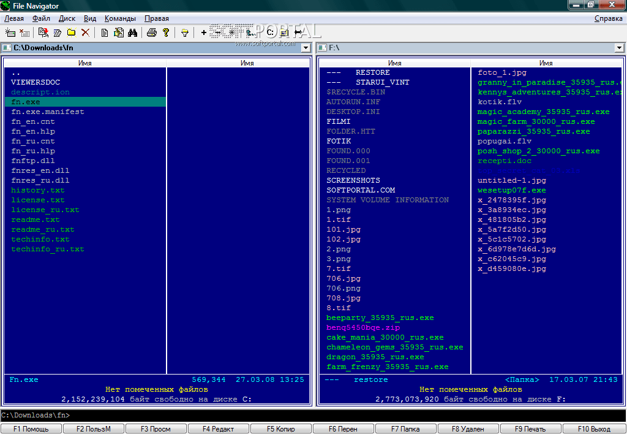Select history.txt in the left panel
Viewport: 627px width, 434px height.
pos(38,191)
